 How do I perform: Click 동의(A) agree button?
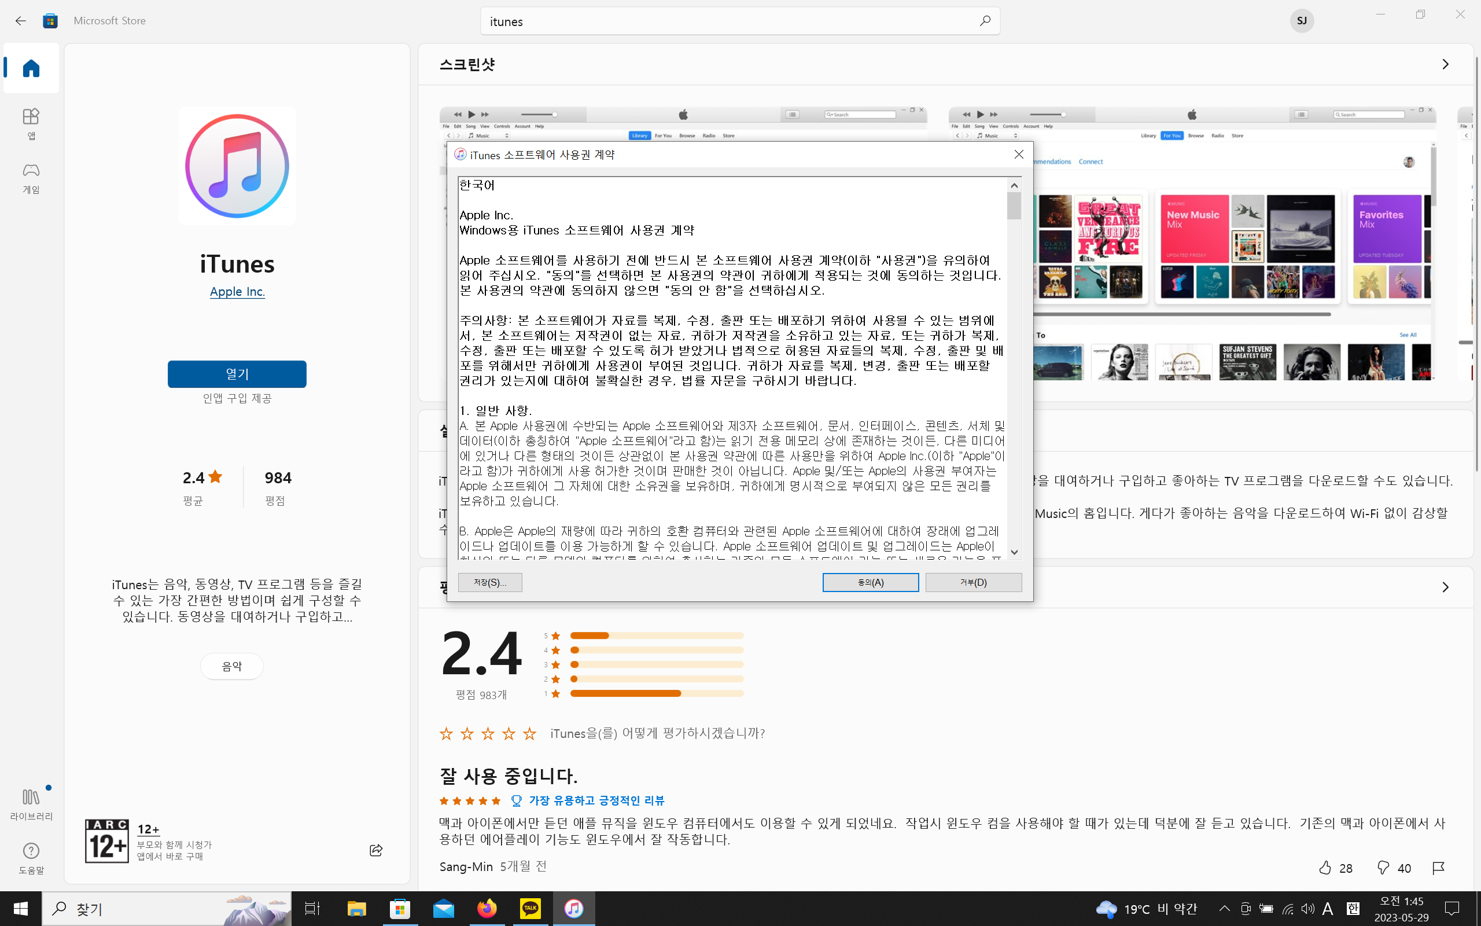(870, 582)
